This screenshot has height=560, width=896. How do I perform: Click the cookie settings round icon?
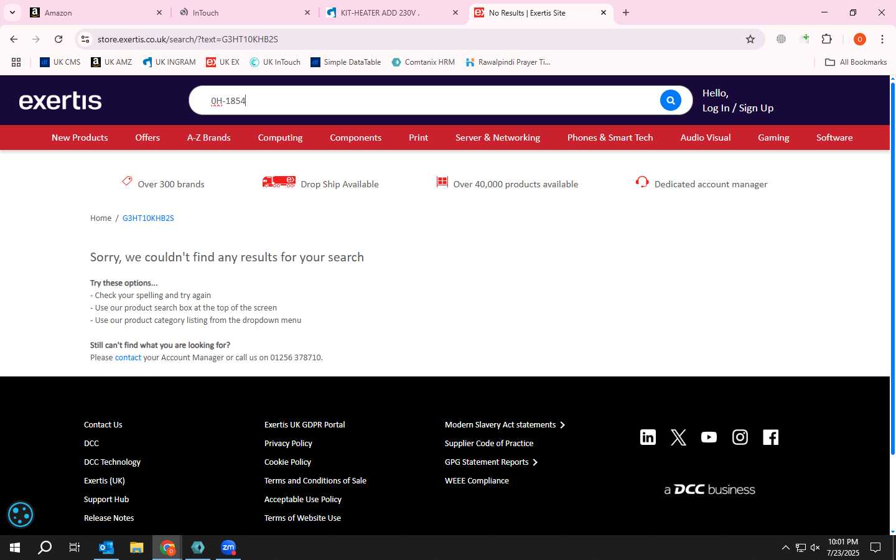click(x=20, y=515)
